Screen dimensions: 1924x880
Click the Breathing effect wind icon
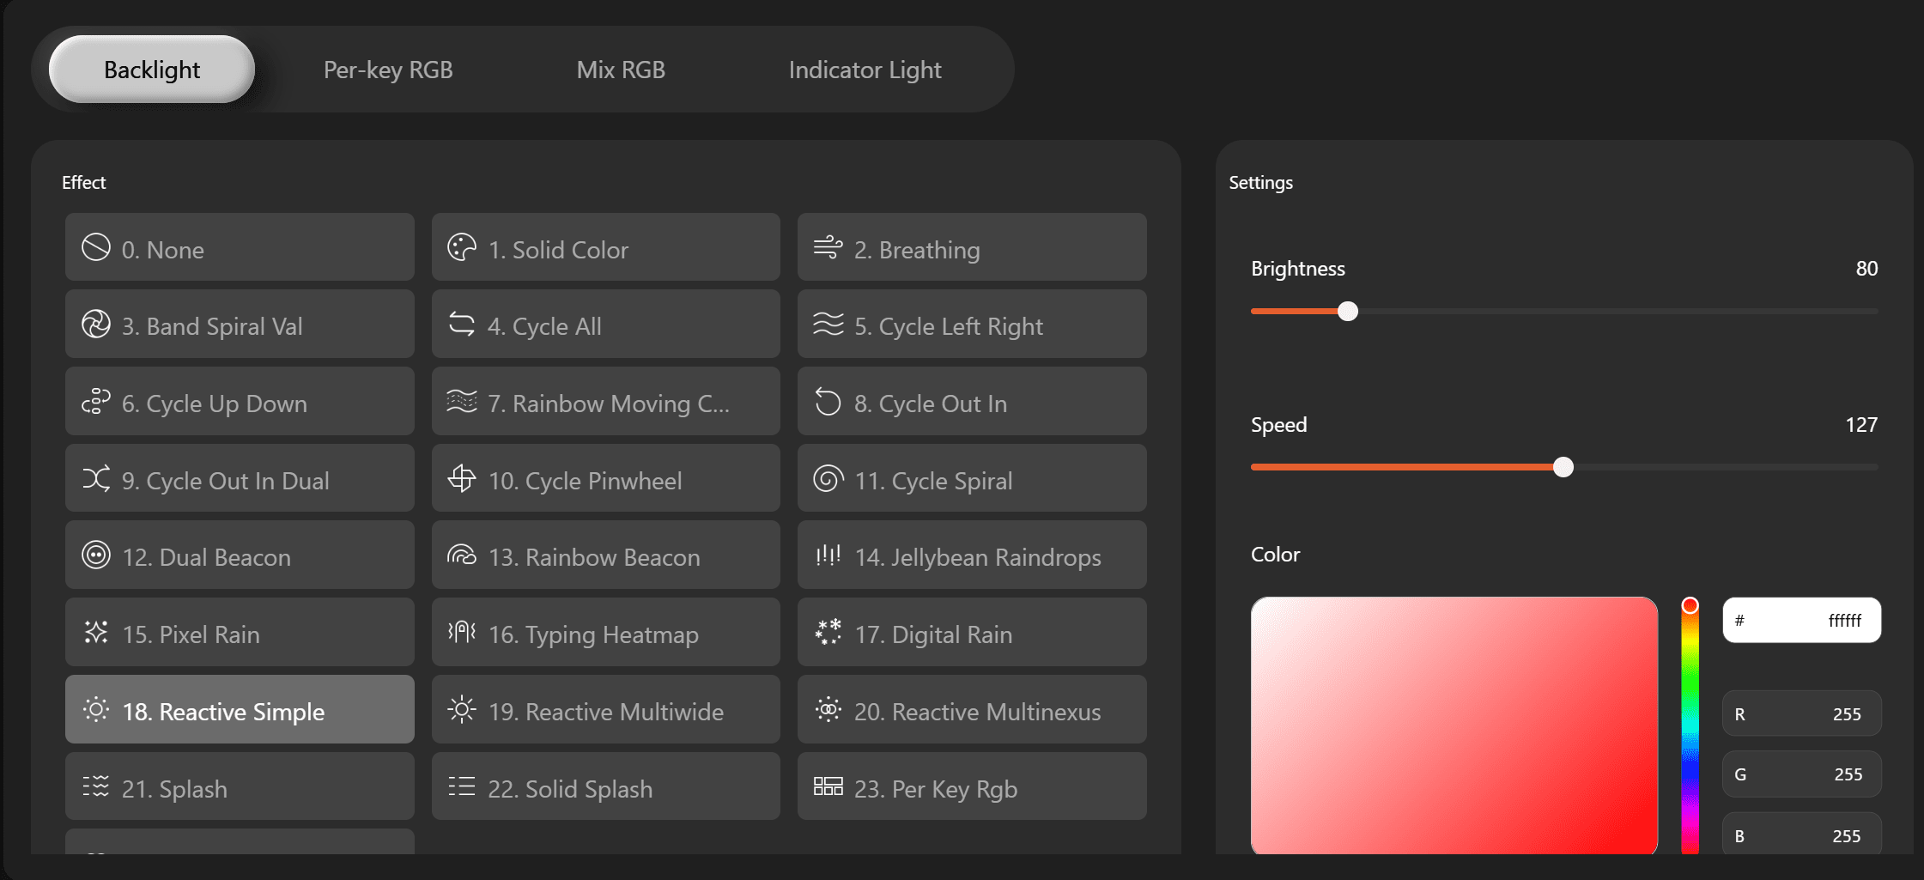pyautogui.click(x=828, y=247)
